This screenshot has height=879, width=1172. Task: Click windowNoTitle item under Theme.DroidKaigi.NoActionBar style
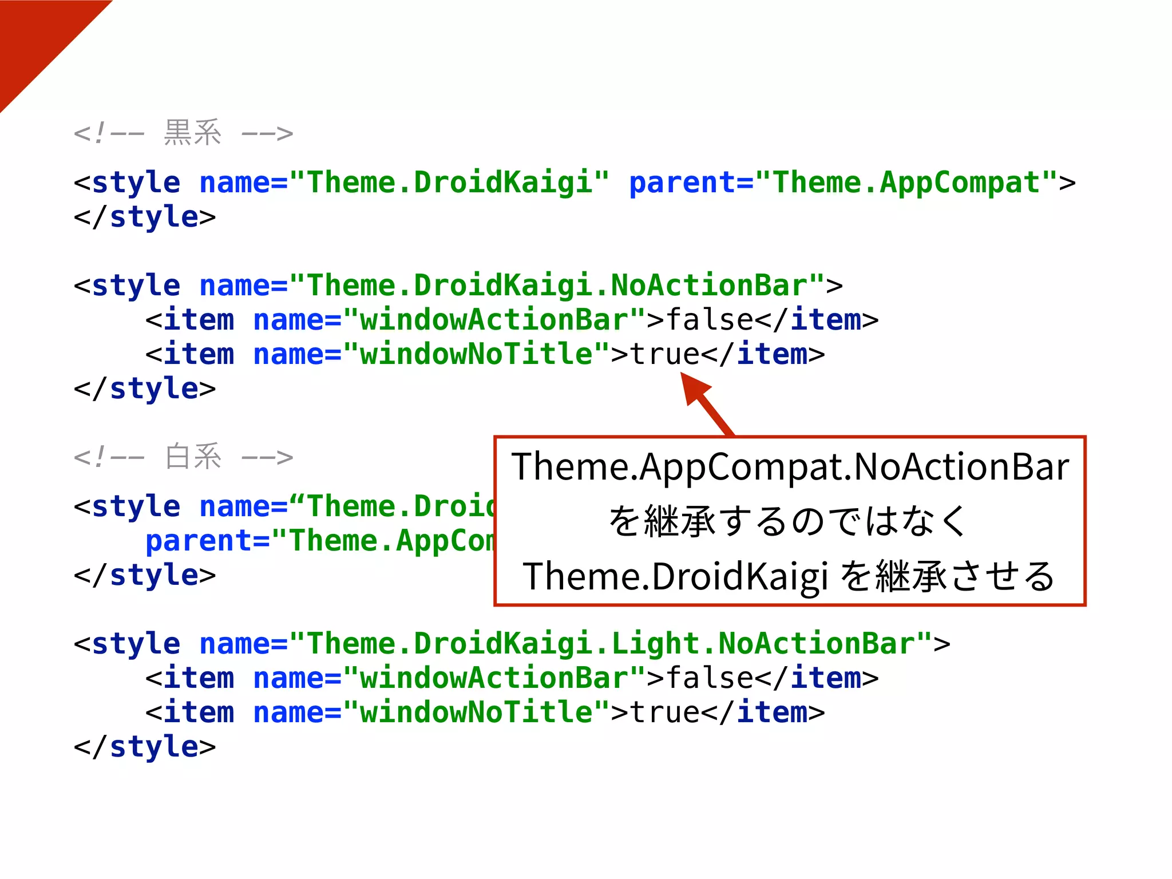tap(485, 354)
